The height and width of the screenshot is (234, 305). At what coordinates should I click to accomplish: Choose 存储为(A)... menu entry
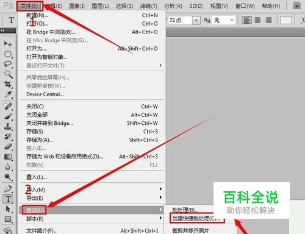pyautogui.click(x=92, y=140)
